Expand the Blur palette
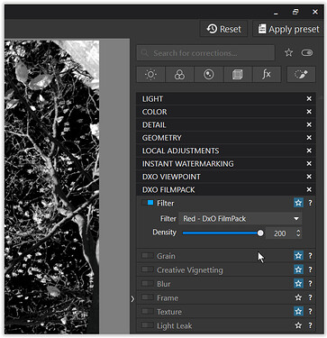Screen dimensions: 327x338 coord(164,284)
